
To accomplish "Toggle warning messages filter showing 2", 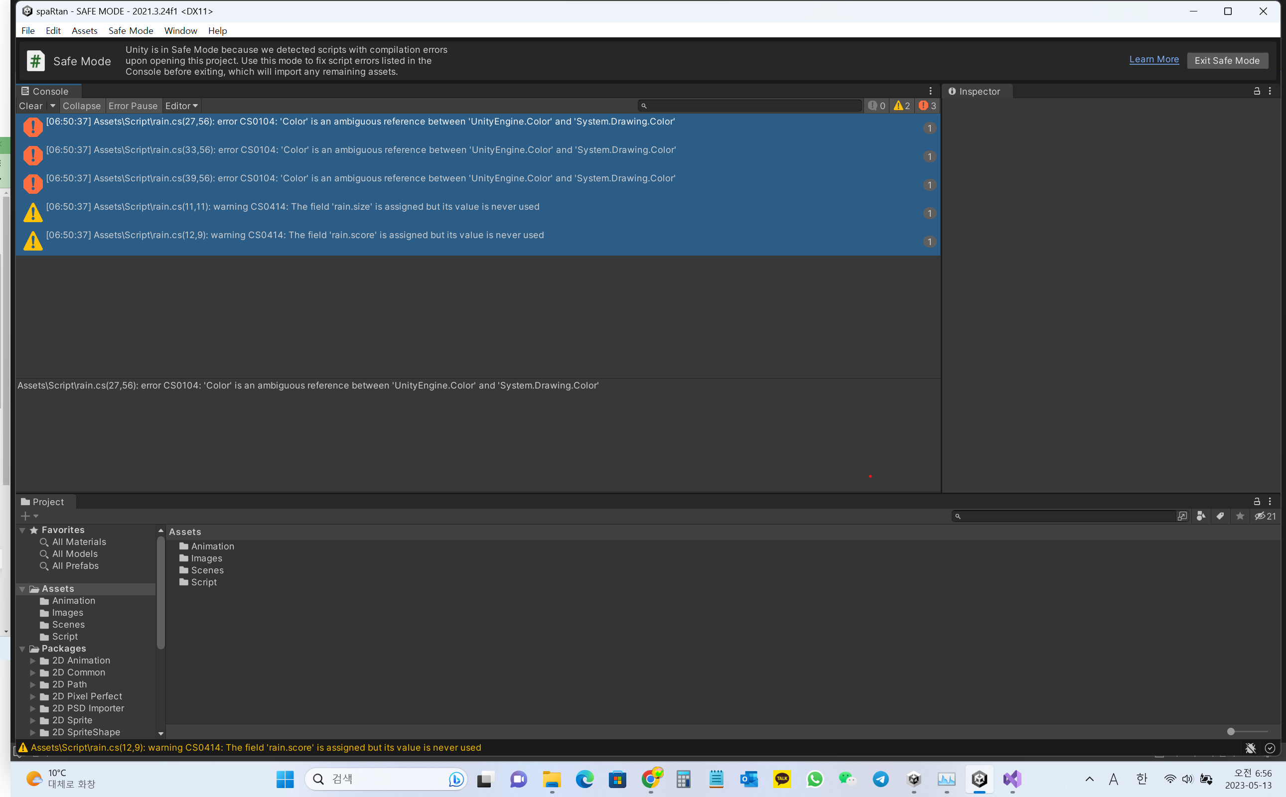I will (x=902, y=106).
